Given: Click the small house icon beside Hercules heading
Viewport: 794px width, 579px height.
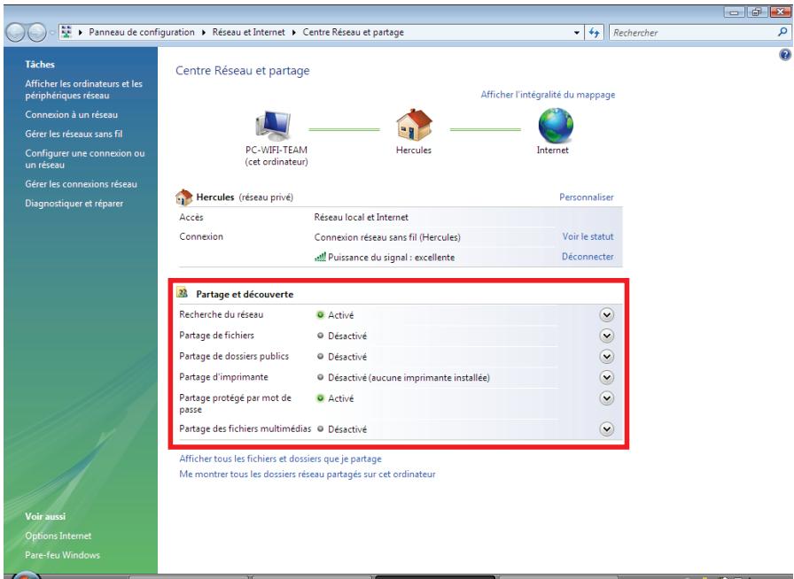Looking at the screenshot, I should [183, 197].
